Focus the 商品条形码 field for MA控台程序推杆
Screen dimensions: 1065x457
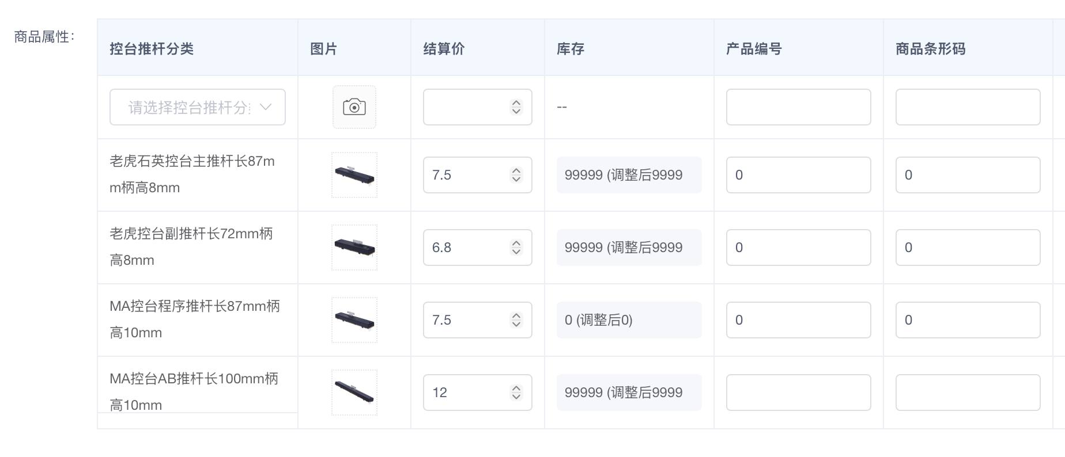[968, 320]
